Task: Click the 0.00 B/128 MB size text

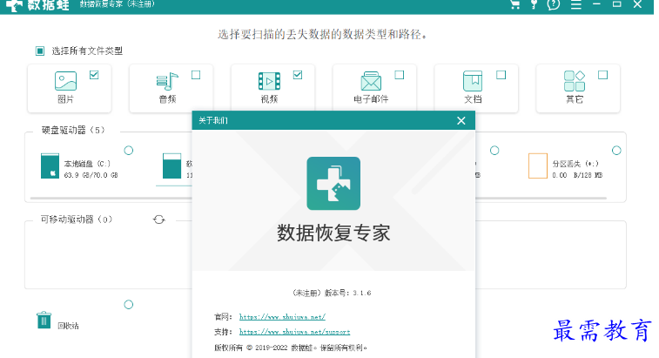Action: coord(577,175)
